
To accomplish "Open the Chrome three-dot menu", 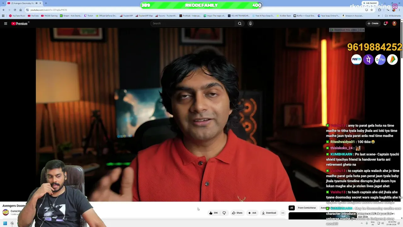I will click(x=400, y=10).
